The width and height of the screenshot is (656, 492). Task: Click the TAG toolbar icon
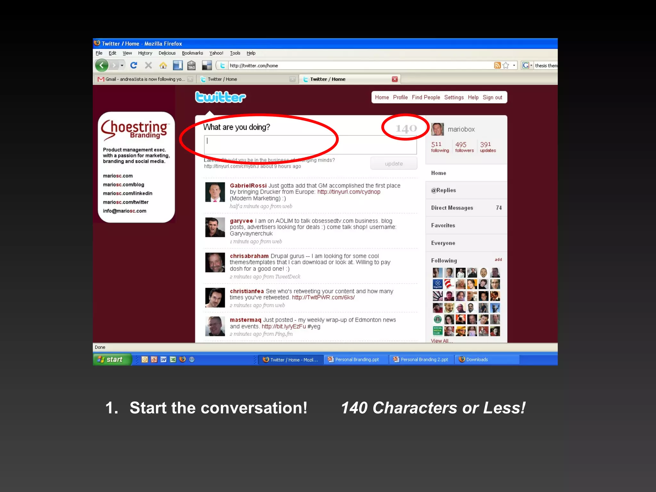pos(192,65)
